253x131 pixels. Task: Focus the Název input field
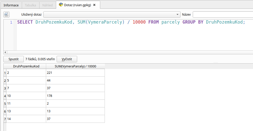point(223,15)
